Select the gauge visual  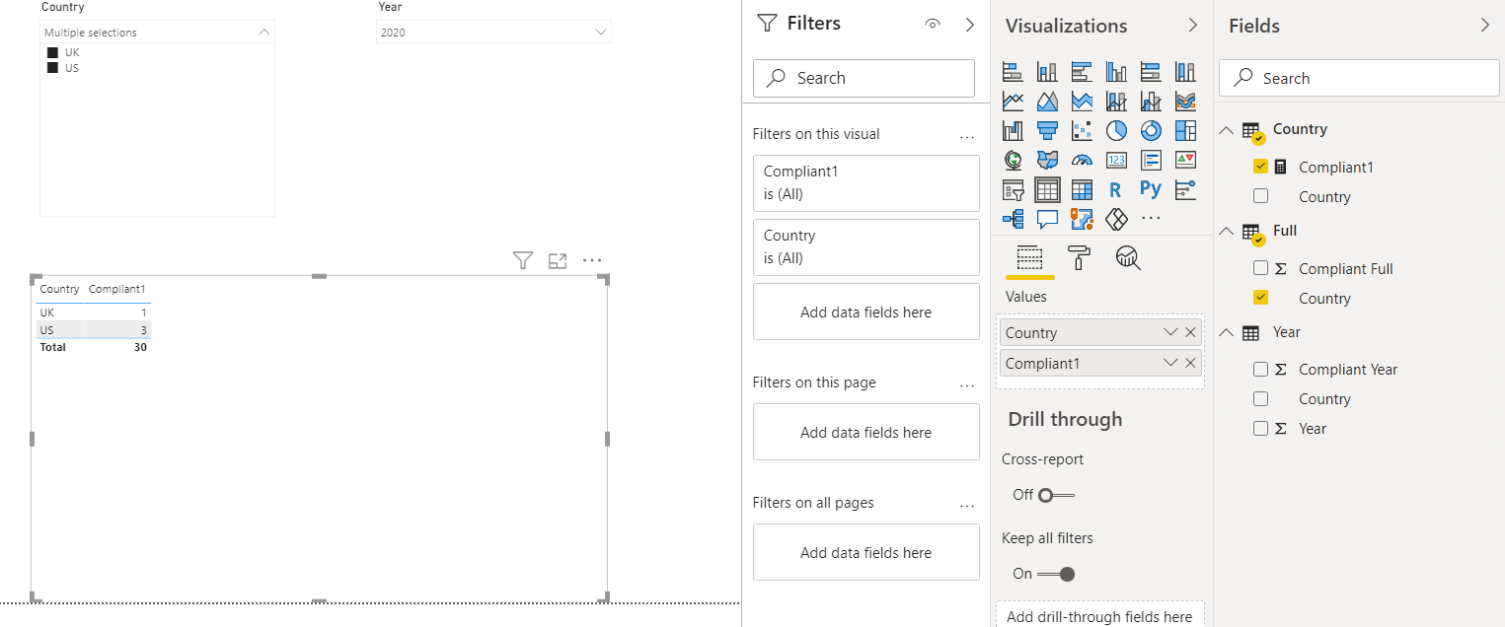[x=1082, y=160]
